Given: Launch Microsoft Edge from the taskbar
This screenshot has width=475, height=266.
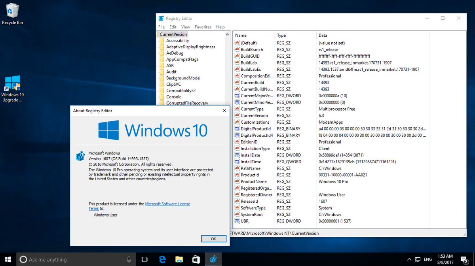Looking at the screenshot, I should click(x=162, y=259).
